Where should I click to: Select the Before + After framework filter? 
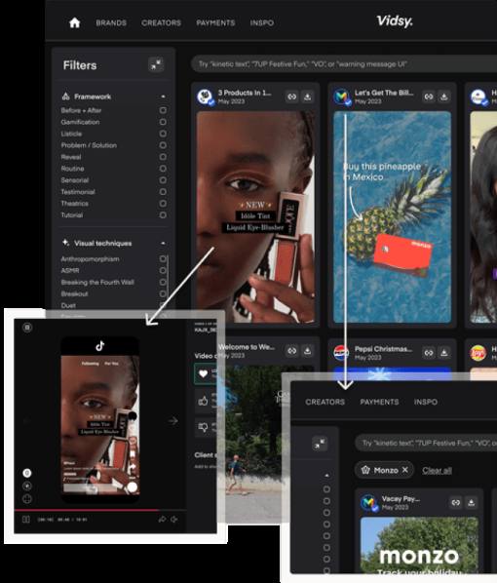click(163, 110)
